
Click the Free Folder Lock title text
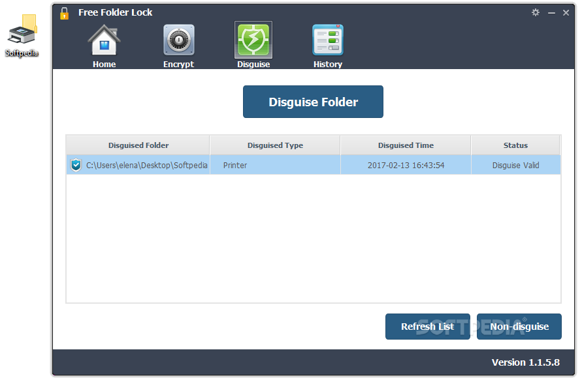click(115, 12)
